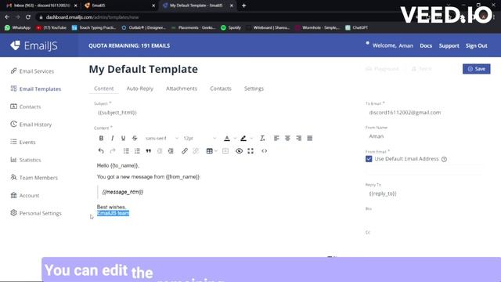Image resolution: width=501 pixels, height=282 pixels.
Task: Insert a link with the chain icon
Action: click(x=185, y=151)
